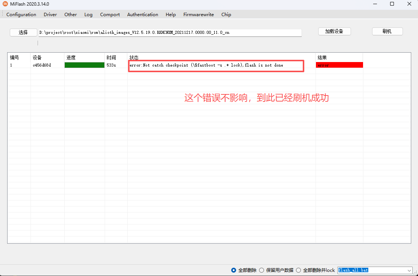This screenshot has width=418, height=276.
Task: Open the Driver menu
Action: click(x=50, y=15)
